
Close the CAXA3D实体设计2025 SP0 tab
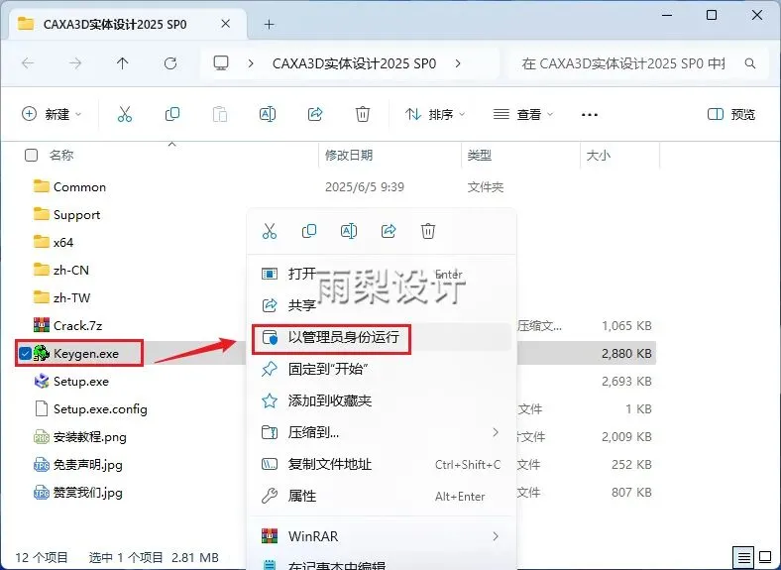tap(226, 24)
